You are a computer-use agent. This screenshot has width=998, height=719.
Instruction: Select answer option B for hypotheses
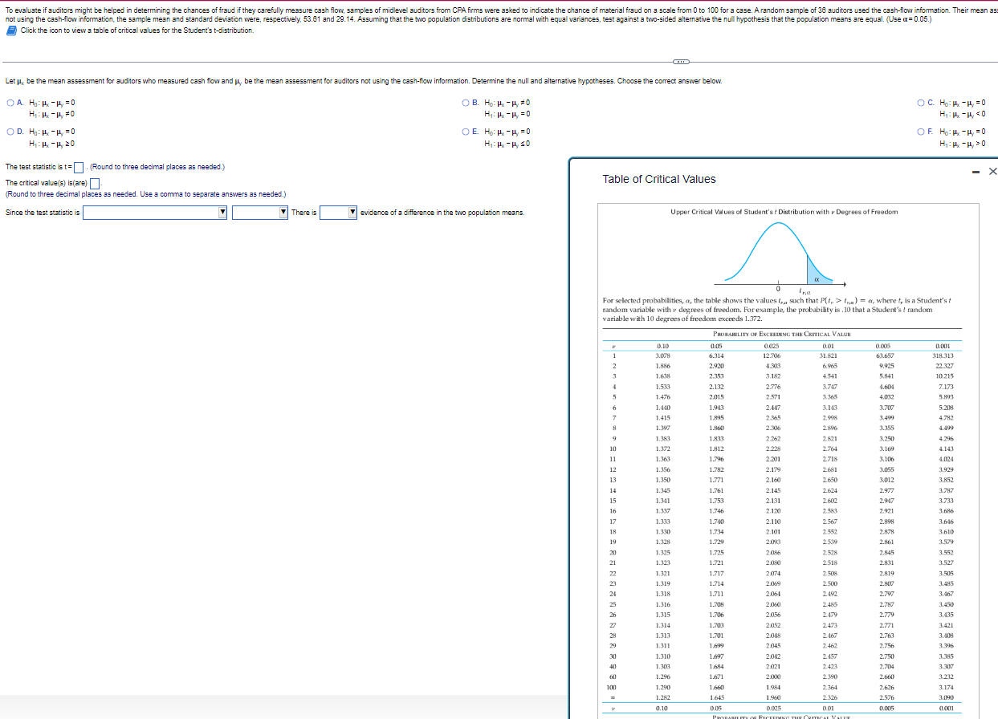point(466,103)
